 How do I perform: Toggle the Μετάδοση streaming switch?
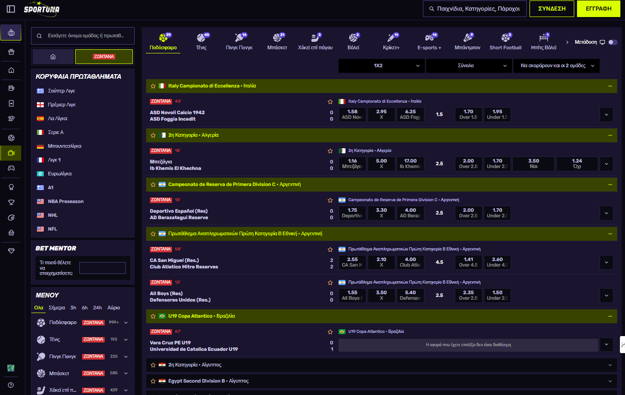[x=613, y=42]
